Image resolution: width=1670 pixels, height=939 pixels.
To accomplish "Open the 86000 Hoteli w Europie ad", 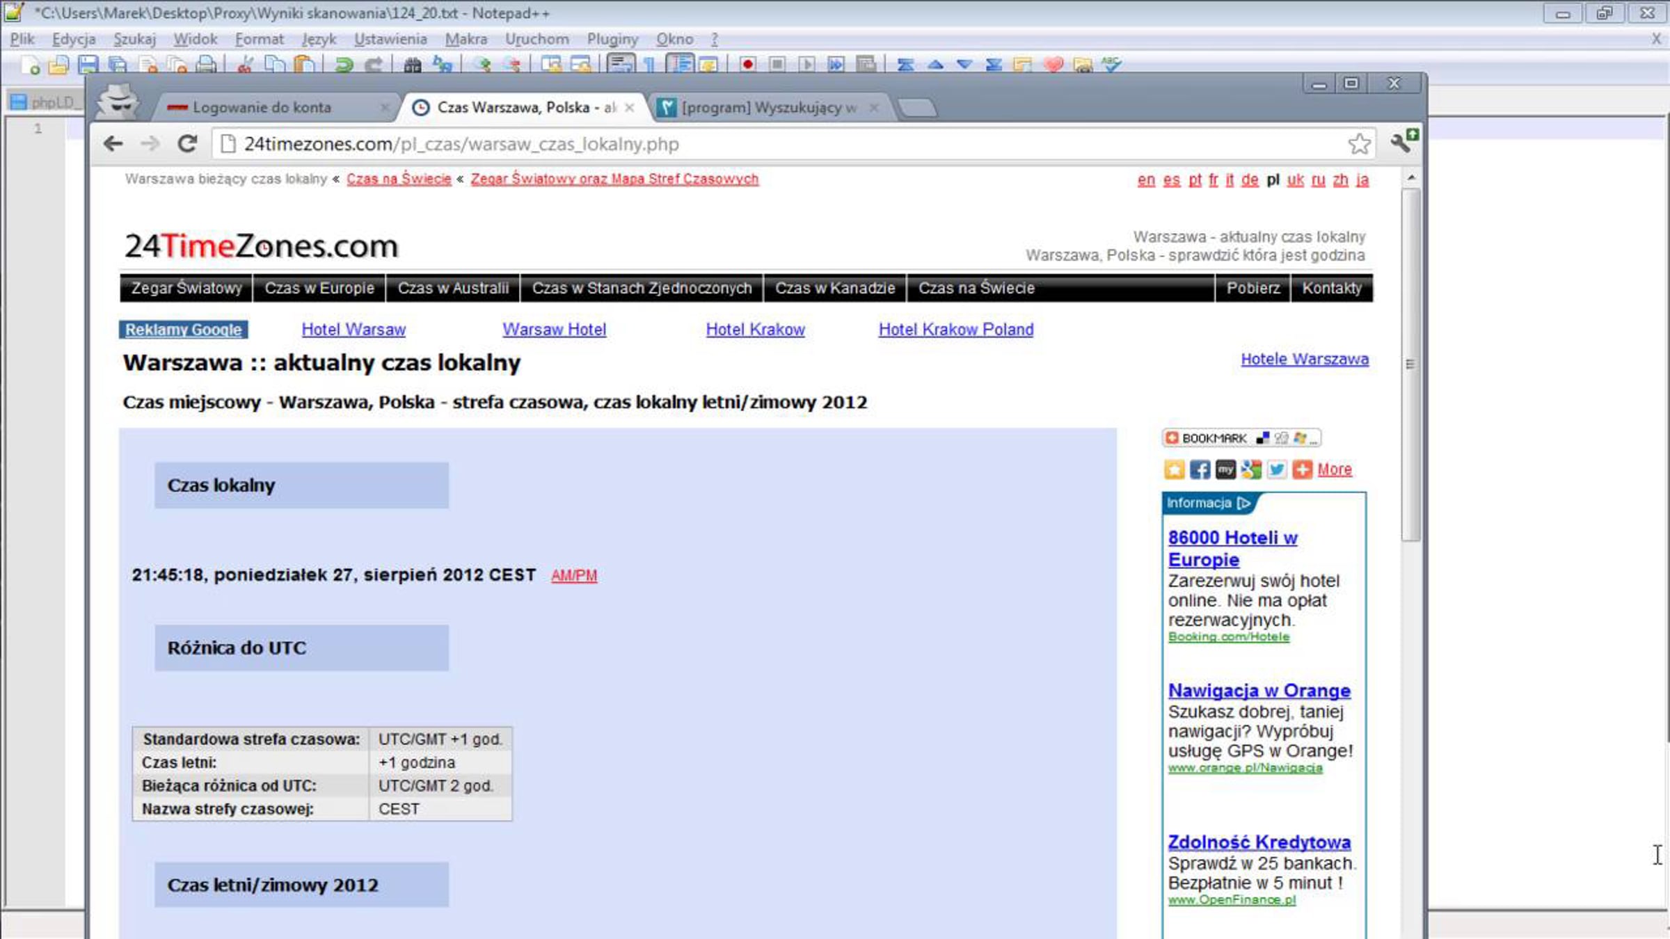I will 1232,549.
